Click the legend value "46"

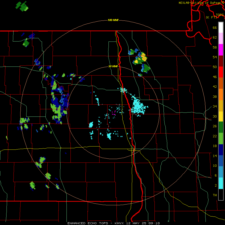[x=215, y=77]
